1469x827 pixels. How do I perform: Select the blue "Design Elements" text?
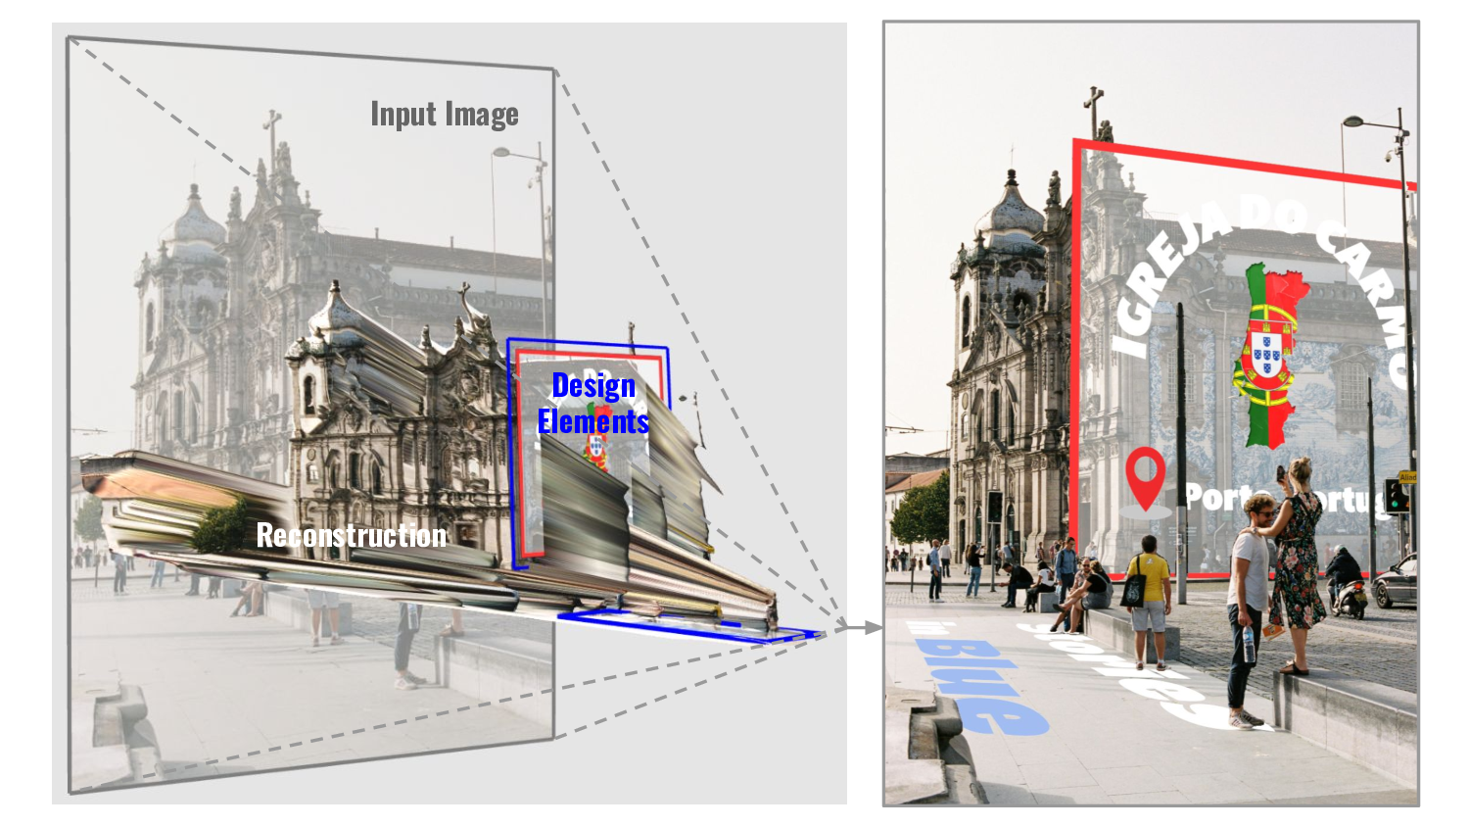click(x=592, y=404)
